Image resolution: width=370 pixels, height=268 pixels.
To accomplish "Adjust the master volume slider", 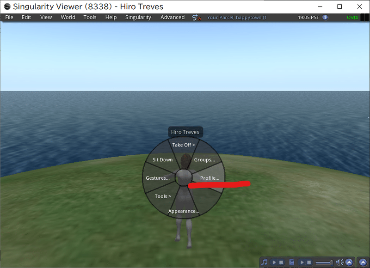I will click(324, 262).
